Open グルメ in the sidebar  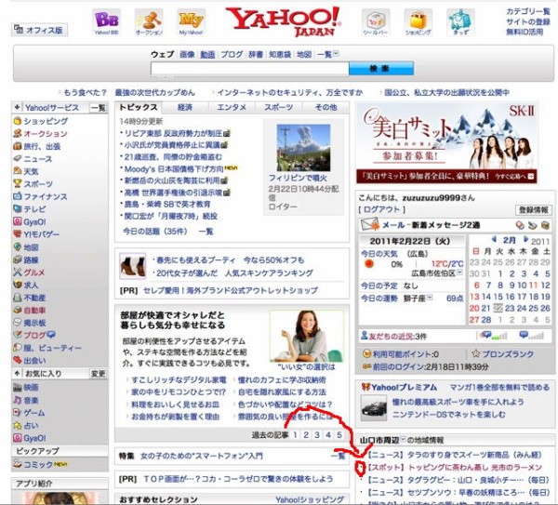coord(34,272)
